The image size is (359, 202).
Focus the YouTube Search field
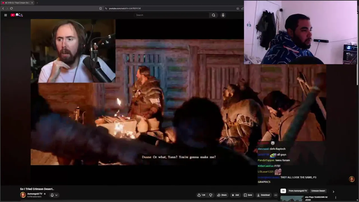tap(172, 15)
